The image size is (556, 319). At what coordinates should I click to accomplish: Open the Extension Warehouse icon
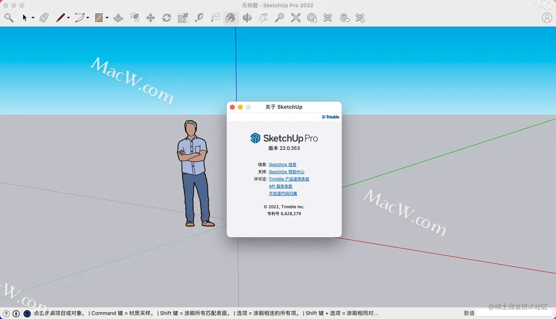[328, 18]
